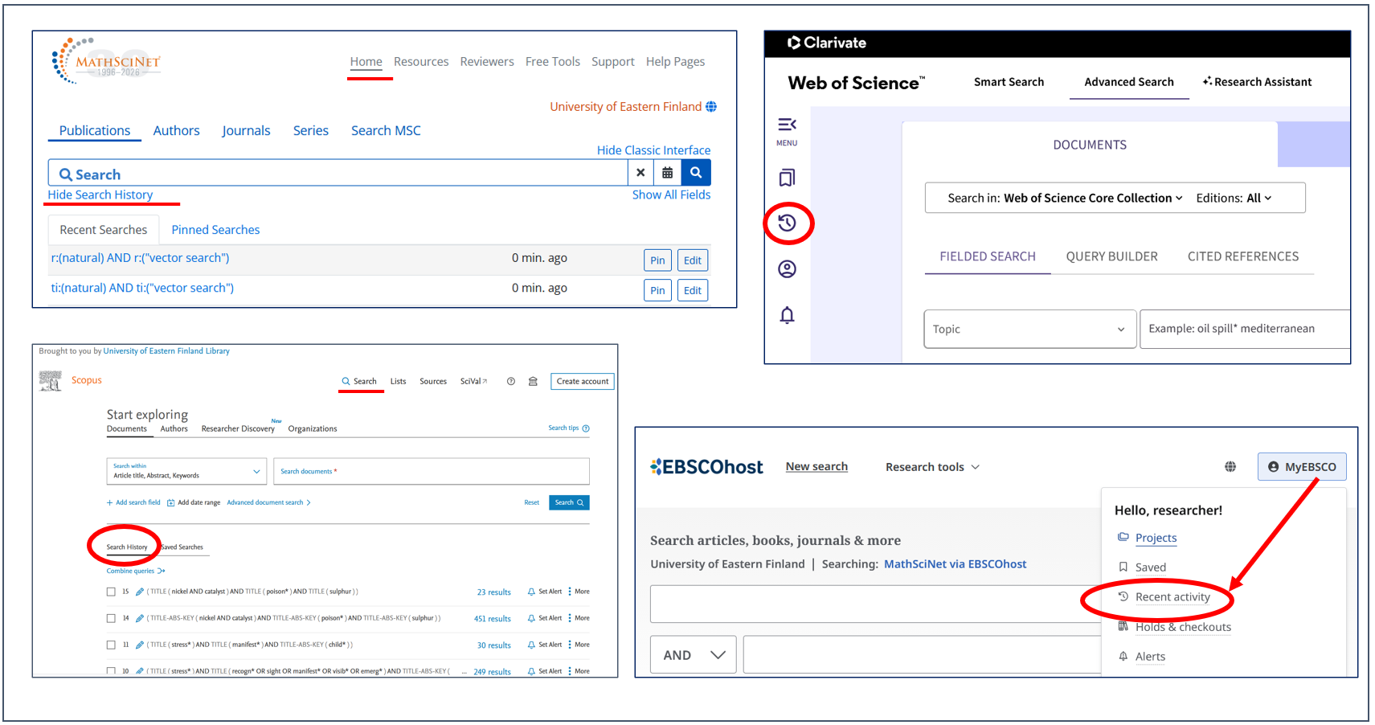This screenshot has width=1375, height=725.
Task: Open Scopus Saved Searches tab
Action: point(182,547)
